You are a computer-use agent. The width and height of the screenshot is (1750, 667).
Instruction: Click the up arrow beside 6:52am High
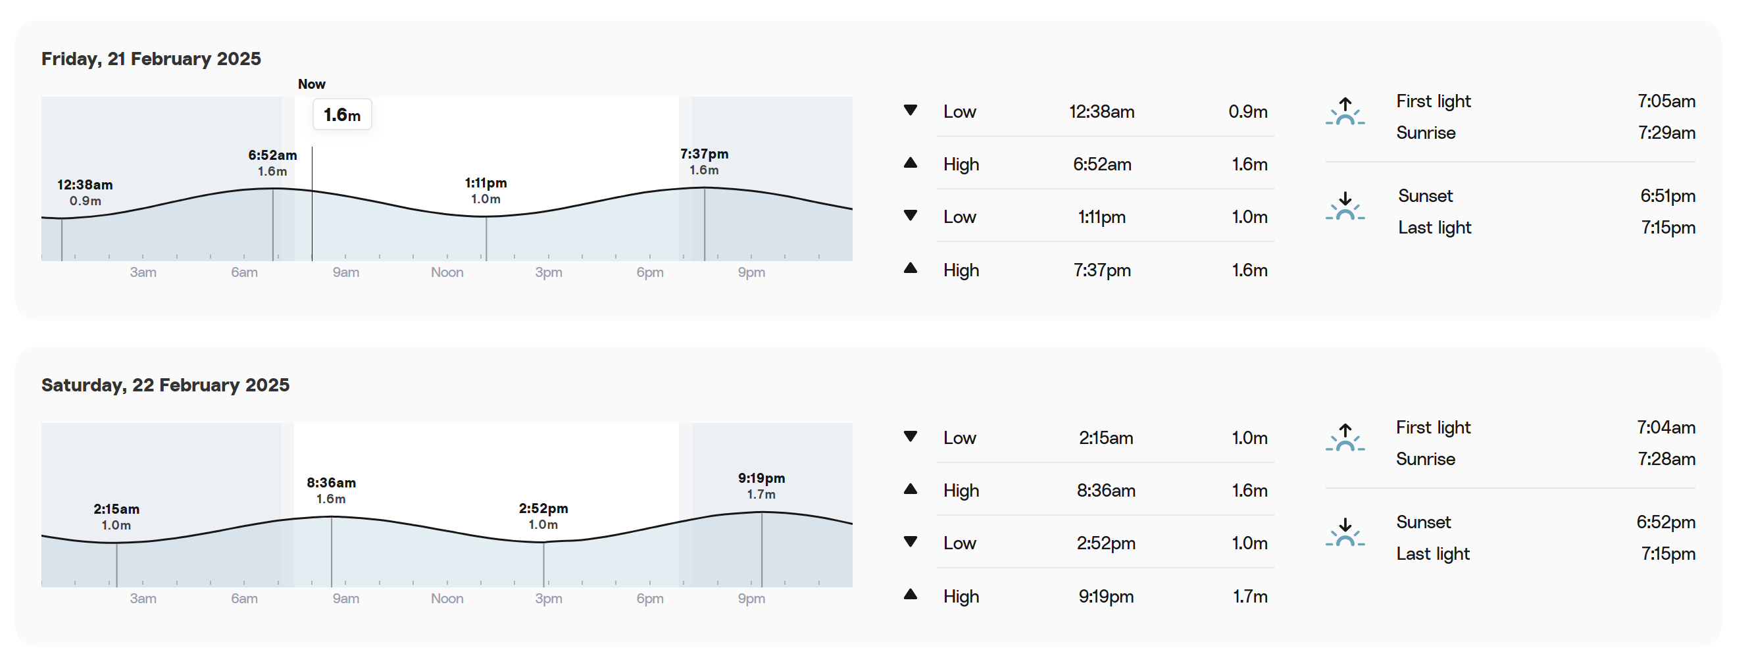[911, 163]
